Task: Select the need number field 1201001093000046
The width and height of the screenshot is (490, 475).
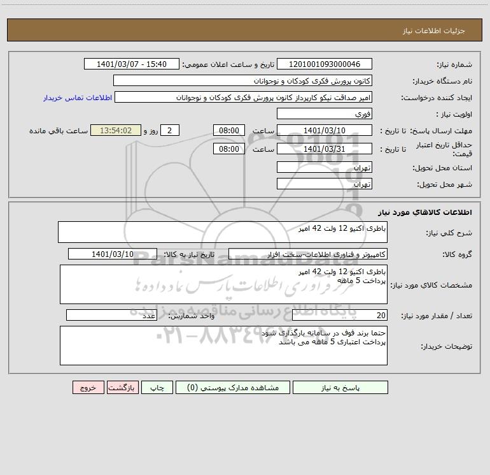Action: point(325,64)
